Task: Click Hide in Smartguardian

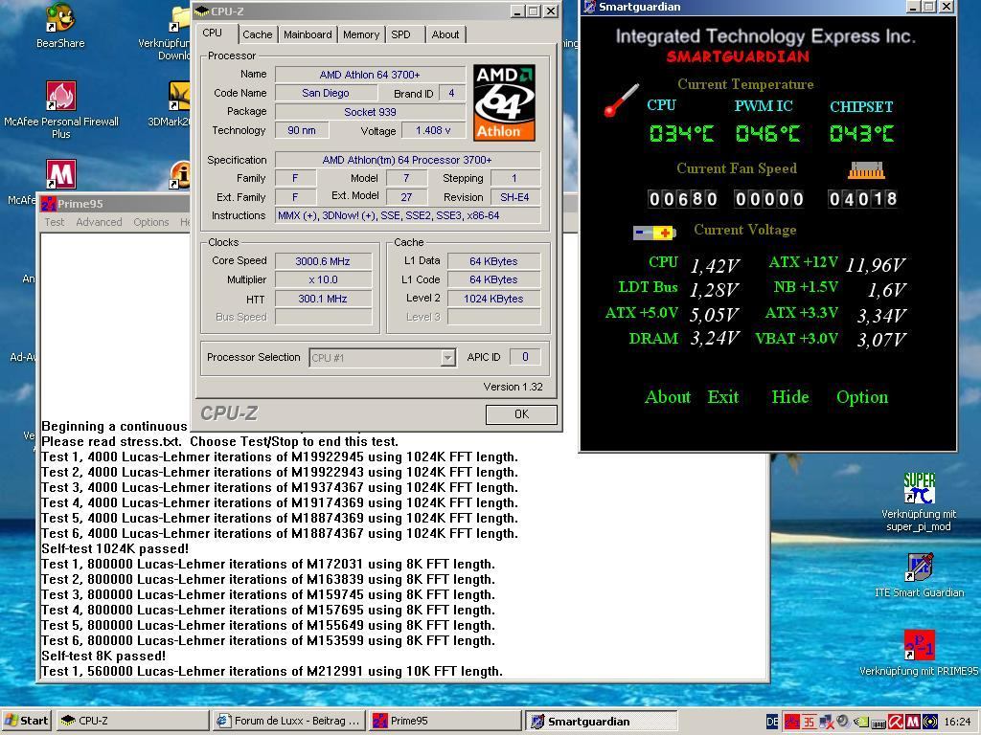Action: coord(790,397)
